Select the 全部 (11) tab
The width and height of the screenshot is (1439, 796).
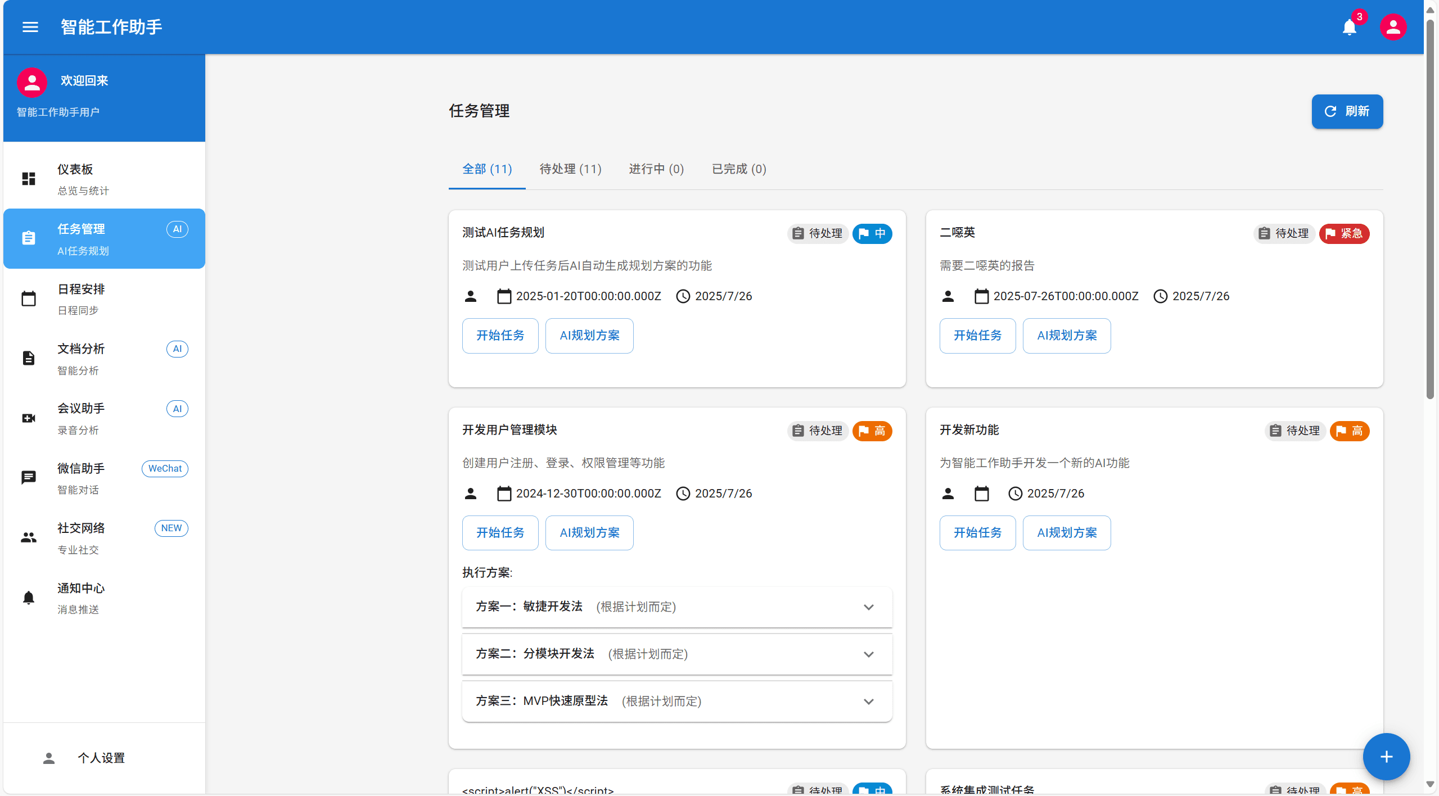(487, 169)
